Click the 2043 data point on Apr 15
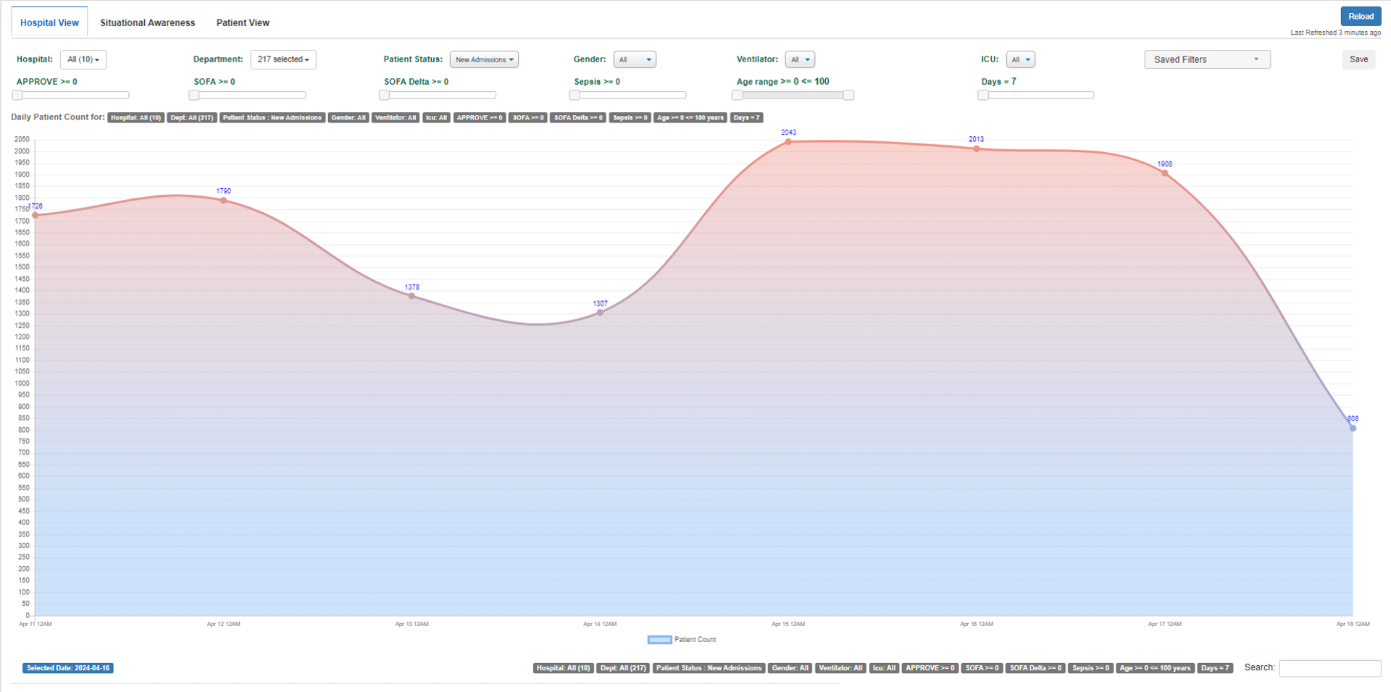 point(788,142)
